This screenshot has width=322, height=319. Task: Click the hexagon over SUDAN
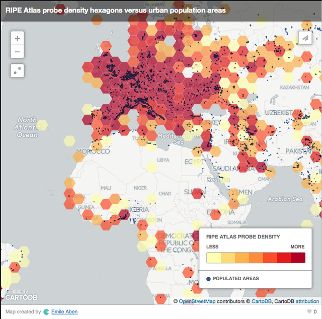(197, 193)
